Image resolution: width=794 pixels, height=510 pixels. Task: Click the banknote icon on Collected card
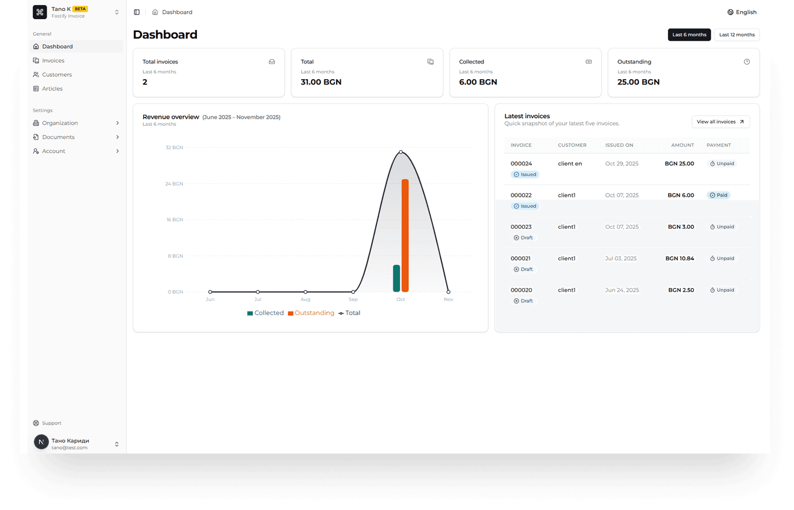point(588,62)
